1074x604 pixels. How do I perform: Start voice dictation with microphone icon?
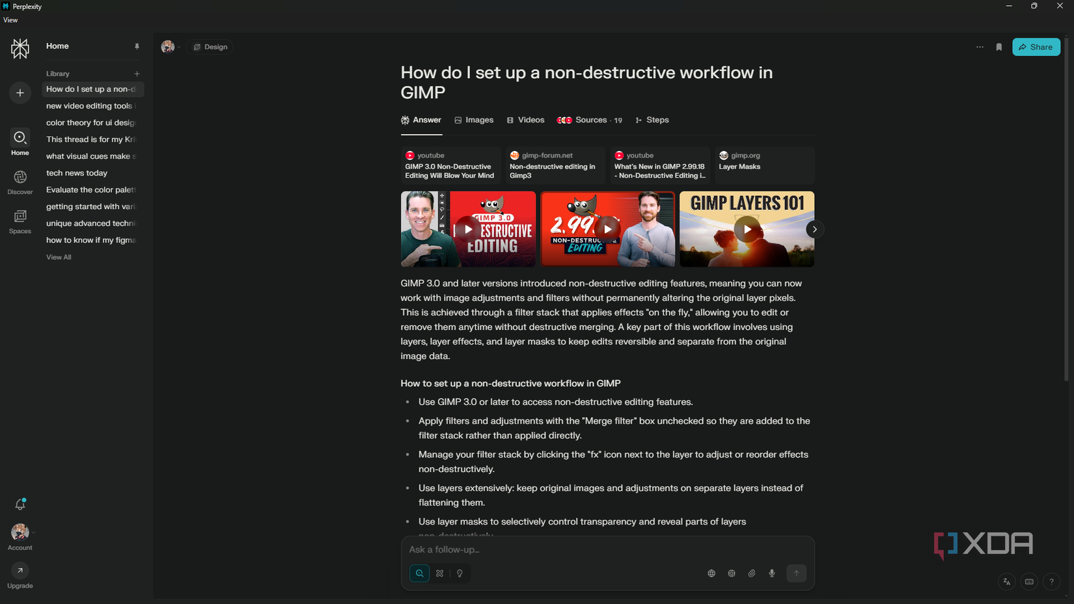coord(772,573)
